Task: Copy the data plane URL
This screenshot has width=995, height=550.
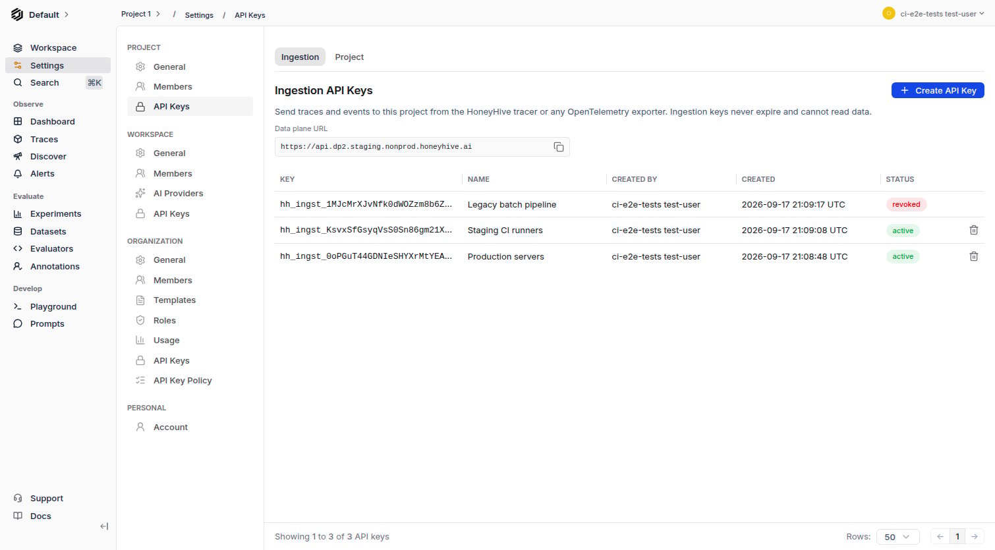Action: tap(559, 147)
